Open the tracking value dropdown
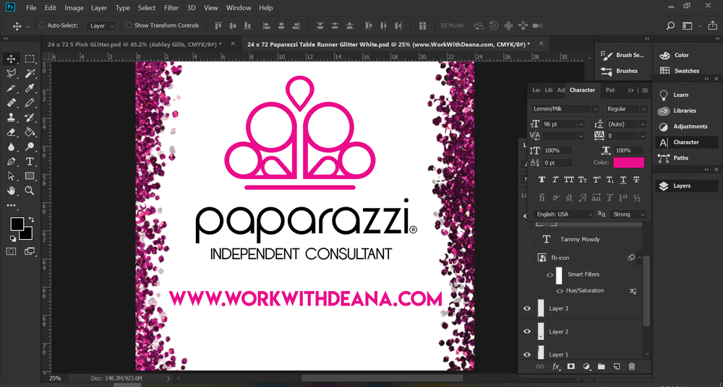 [x=642, y=136]
